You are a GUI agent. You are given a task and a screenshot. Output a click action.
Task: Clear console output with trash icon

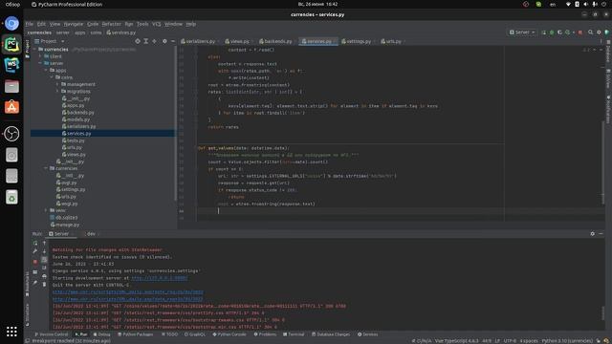point(44,285)
